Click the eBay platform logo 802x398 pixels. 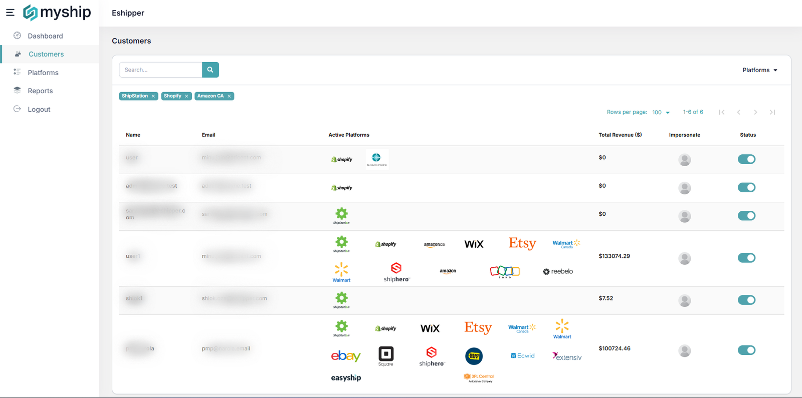pos(346,356)
